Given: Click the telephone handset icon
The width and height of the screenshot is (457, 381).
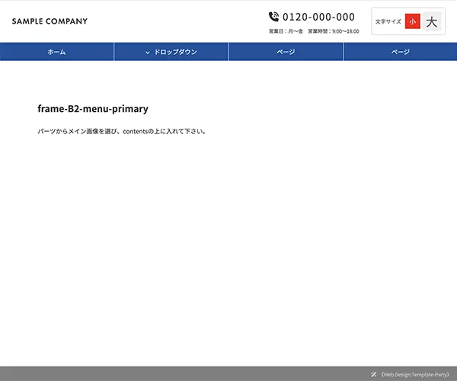Looking at the screenshot, I should click(274, 17).
